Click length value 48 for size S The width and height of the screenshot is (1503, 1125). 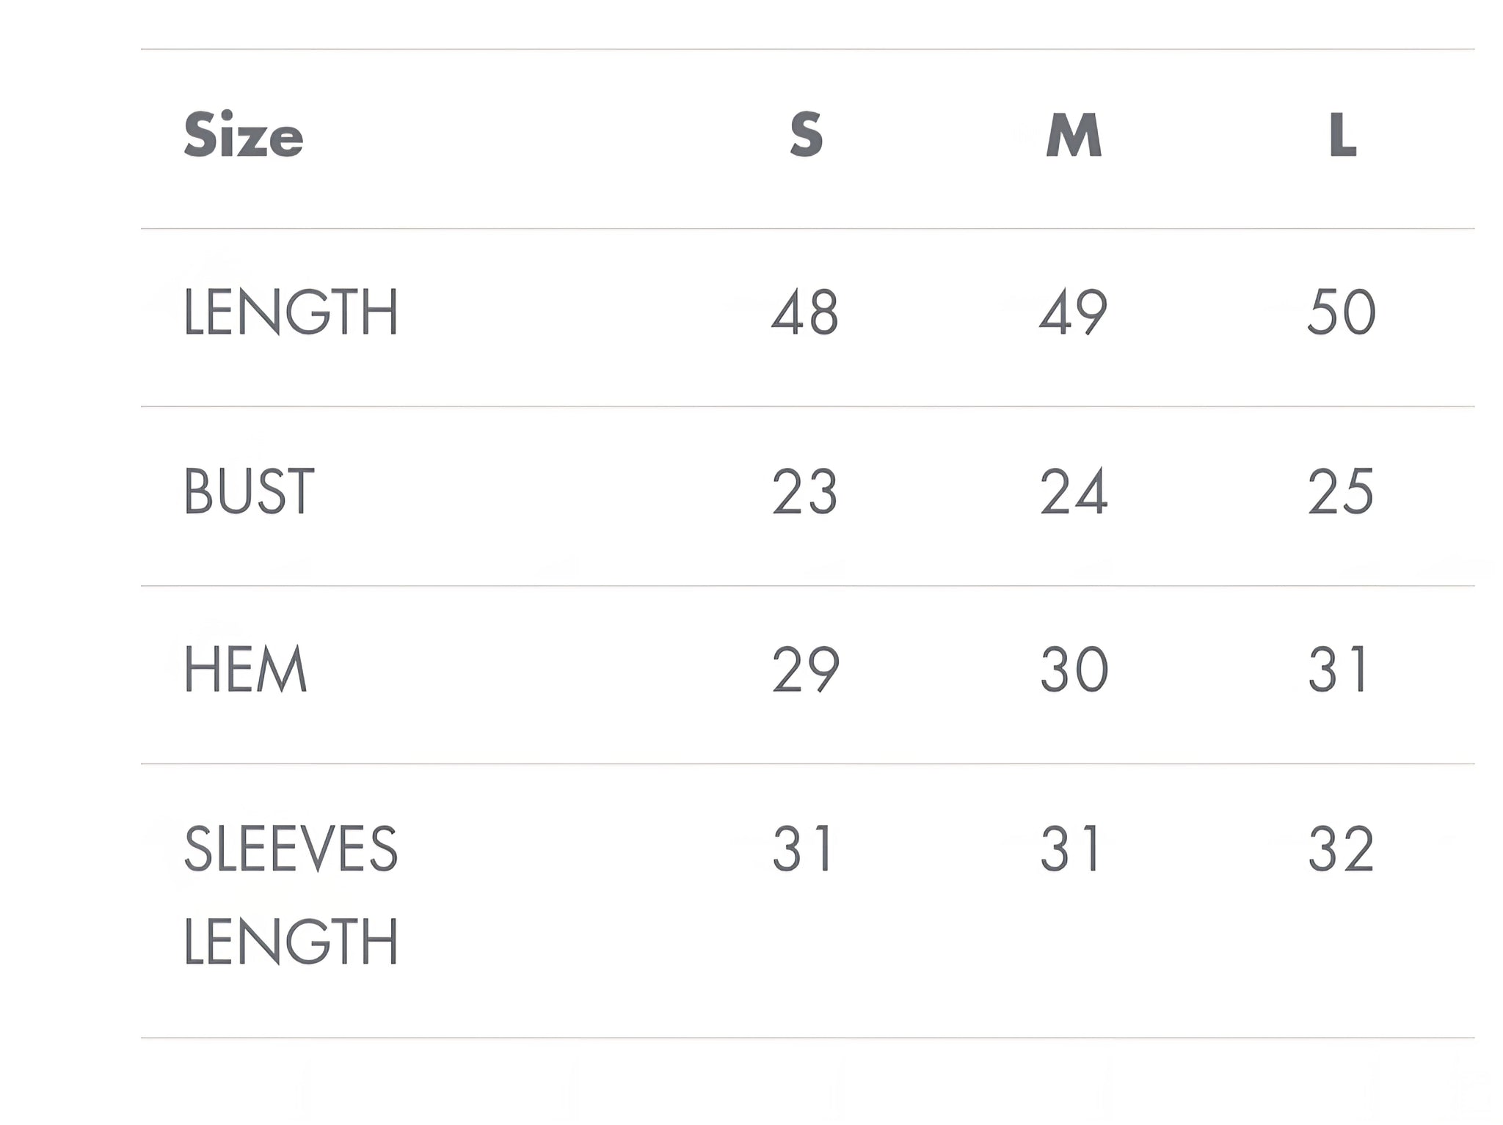(x=805, y=312)
